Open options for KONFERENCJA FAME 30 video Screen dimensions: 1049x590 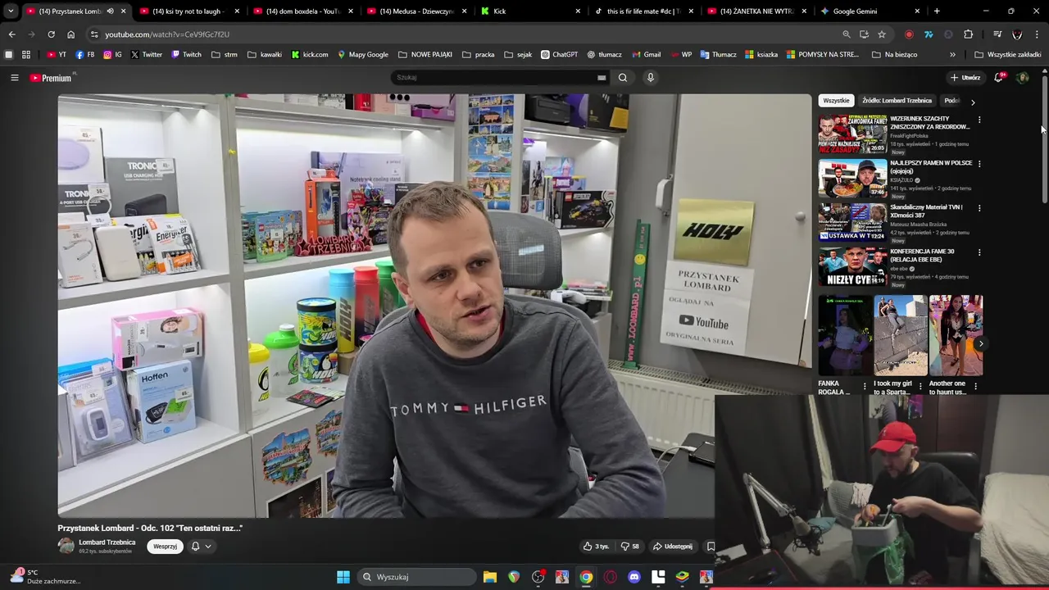point(979,252)
